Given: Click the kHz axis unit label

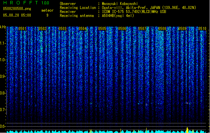Looking at the screenshot, I should coord(3,27).
